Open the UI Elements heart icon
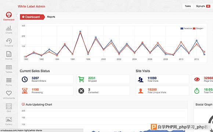213x132 pixels. (x=9, y=93)
